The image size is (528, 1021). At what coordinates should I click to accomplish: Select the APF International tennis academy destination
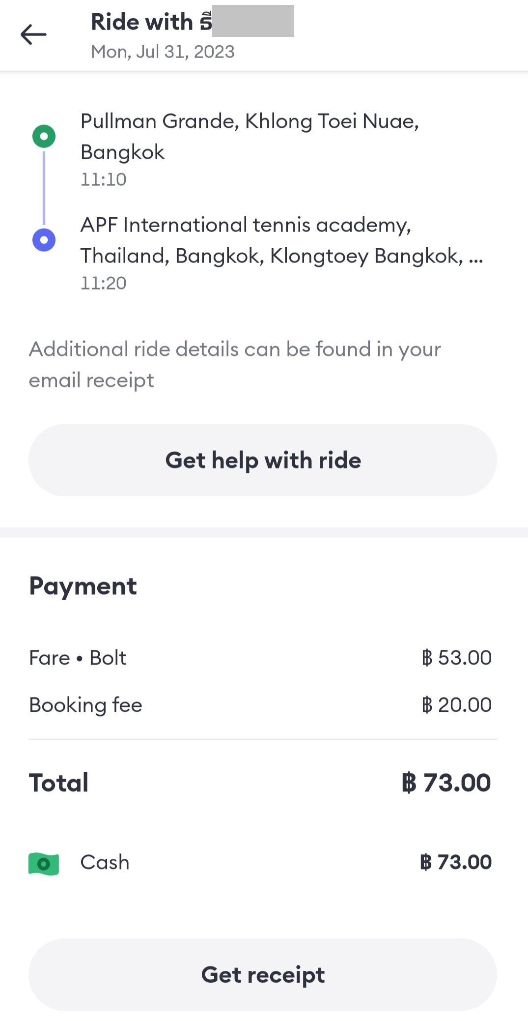point(281,240)
